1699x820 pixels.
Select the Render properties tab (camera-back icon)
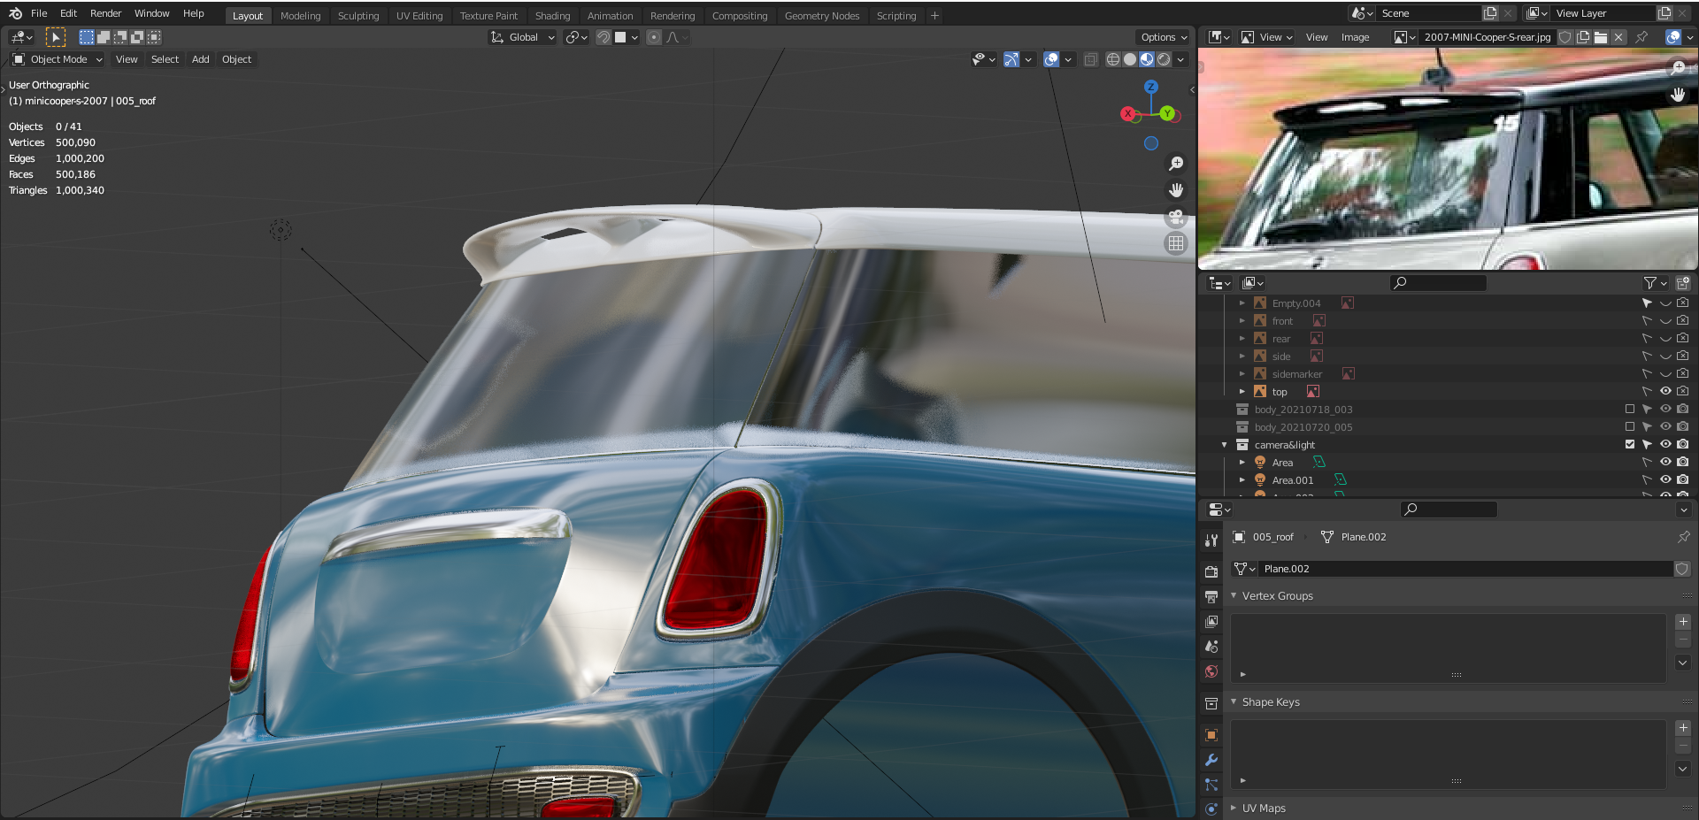coord(1211,571)
